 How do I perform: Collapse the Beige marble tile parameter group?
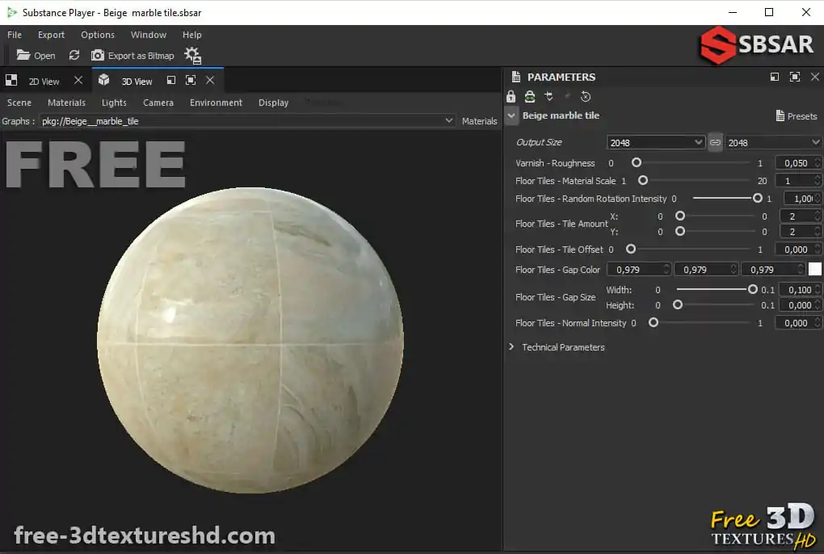[511, 115]
